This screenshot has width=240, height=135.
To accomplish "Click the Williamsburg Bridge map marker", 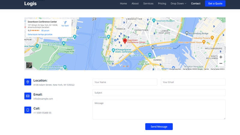I will tap(187, 33).
